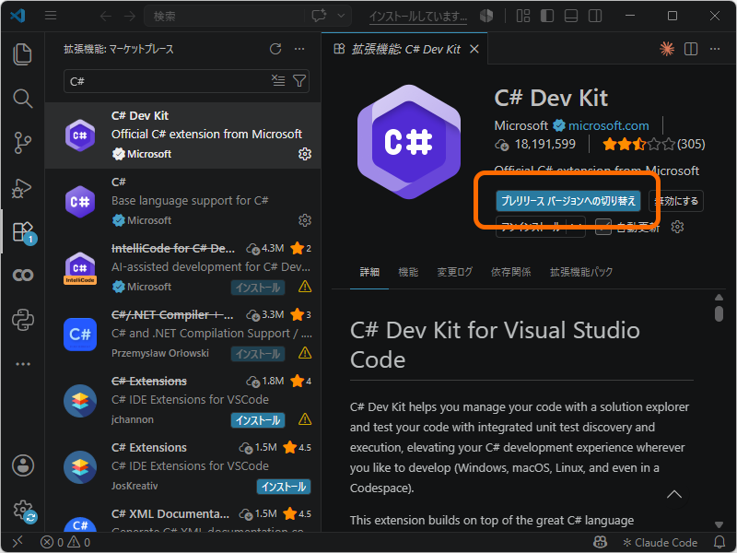The width and height of the screenshot is (737, 553).
Task: Open the notifications bell
Action: (x=719, y=542)
